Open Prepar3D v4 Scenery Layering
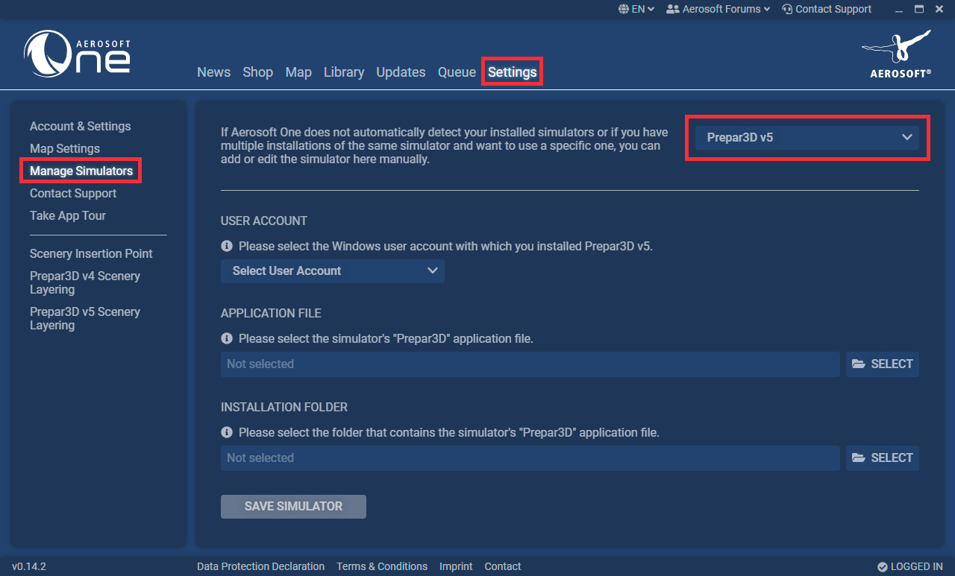 coord(85,282)
